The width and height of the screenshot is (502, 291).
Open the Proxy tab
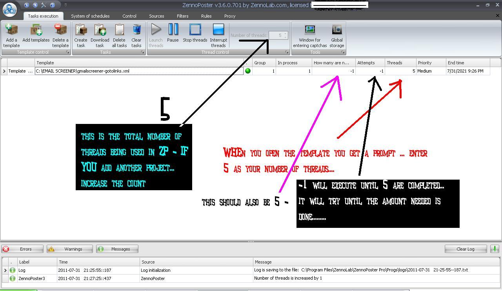tap(230, 16)
